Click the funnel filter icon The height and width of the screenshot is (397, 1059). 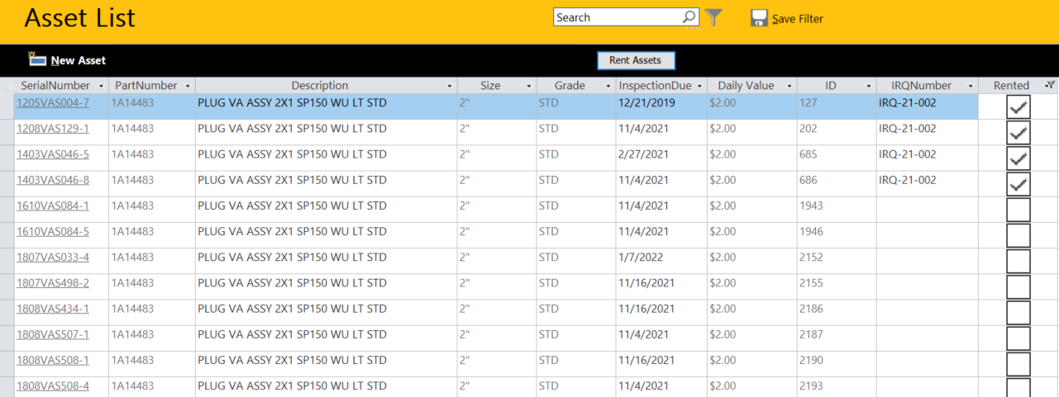click(x=714, y=17)
